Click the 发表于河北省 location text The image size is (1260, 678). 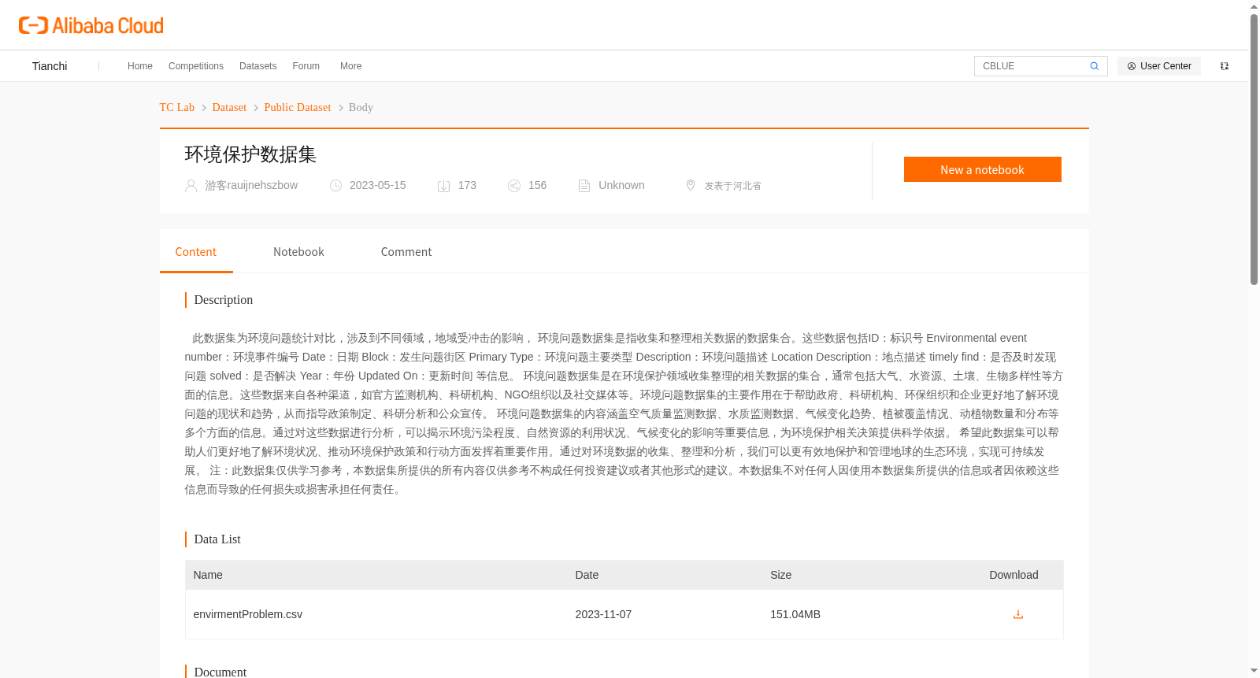click(732, 186)
